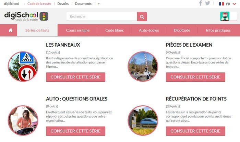The height and width of the screenshot is (142, 240).
Task: Consult the Pièges de l'examen series
Action: point(195,77)
